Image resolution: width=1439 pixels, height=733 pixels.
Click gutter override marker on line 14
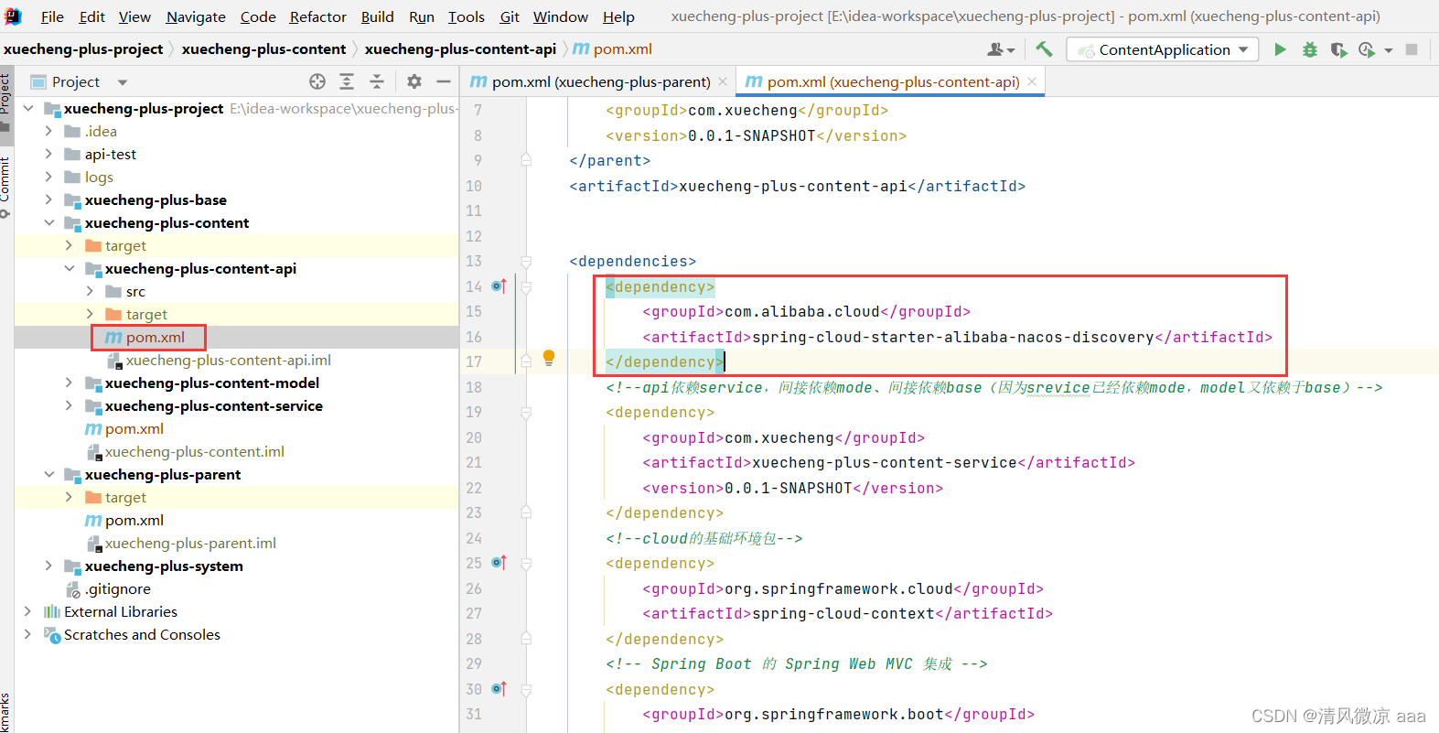coord(499,286)
